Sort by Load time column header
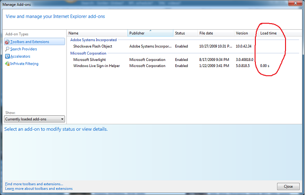Viewport: 307px width, 195px height. coord(270,33)
